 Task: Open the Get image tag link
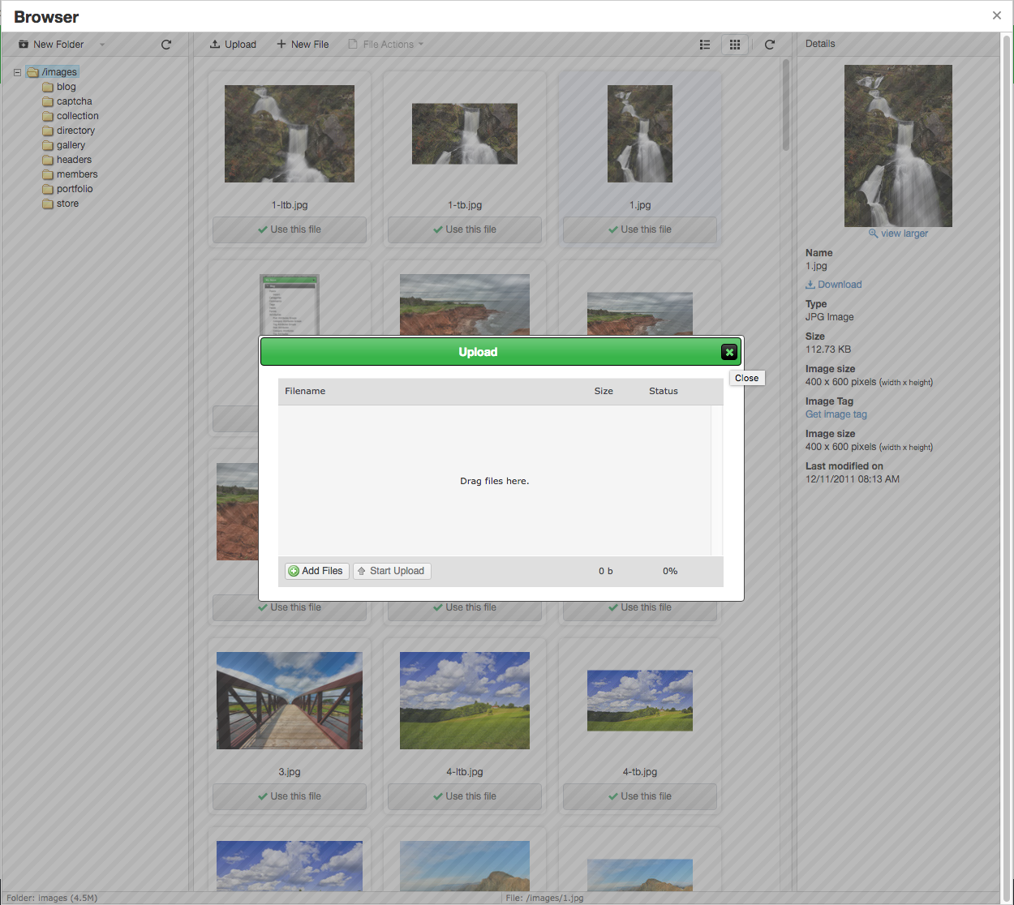[x=836, y=414]
